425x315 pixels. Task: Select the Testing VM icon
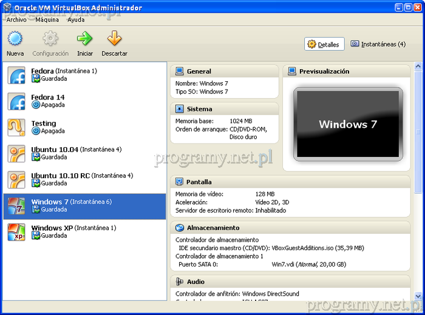pos(16,127)
